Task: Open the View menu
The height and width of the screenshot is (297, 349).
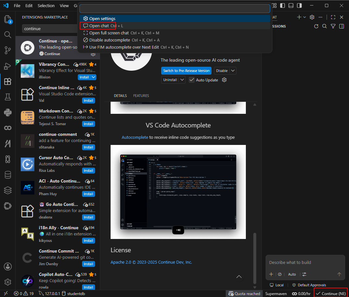Action: pos(64,6)
